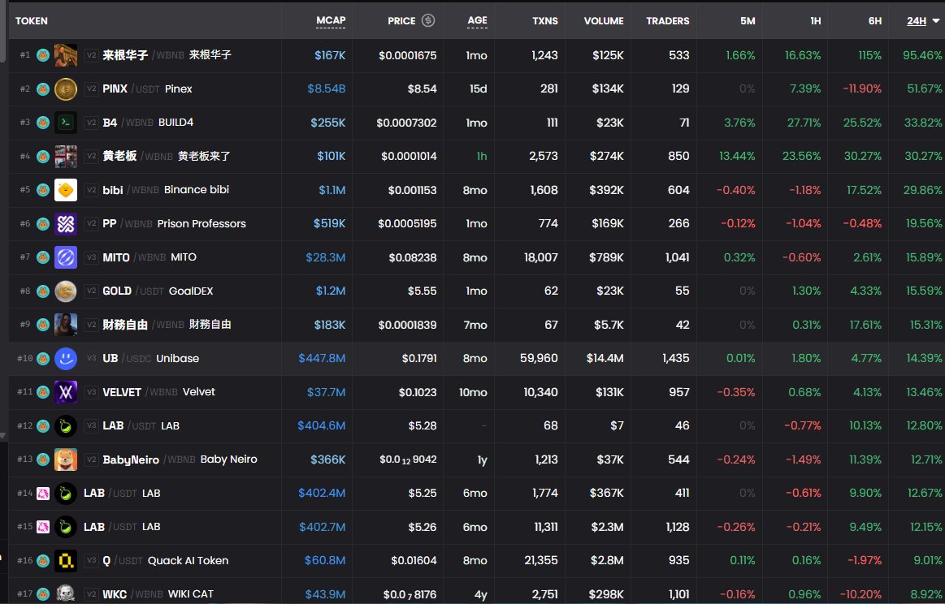
Task: Select the $14.4M volume value
Action: click(x=605, y=359)
